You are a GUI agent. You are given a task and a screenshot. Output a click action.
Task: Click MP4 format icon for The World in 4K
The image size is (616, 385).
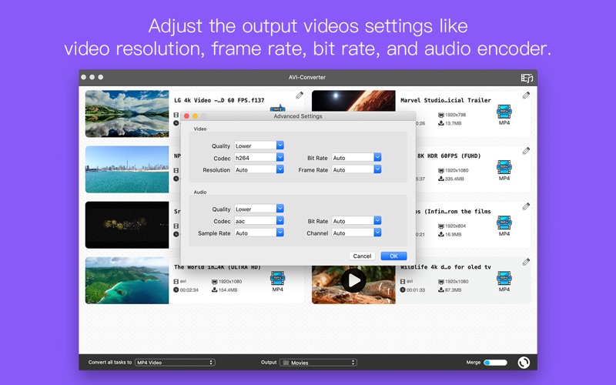(277, 278)
